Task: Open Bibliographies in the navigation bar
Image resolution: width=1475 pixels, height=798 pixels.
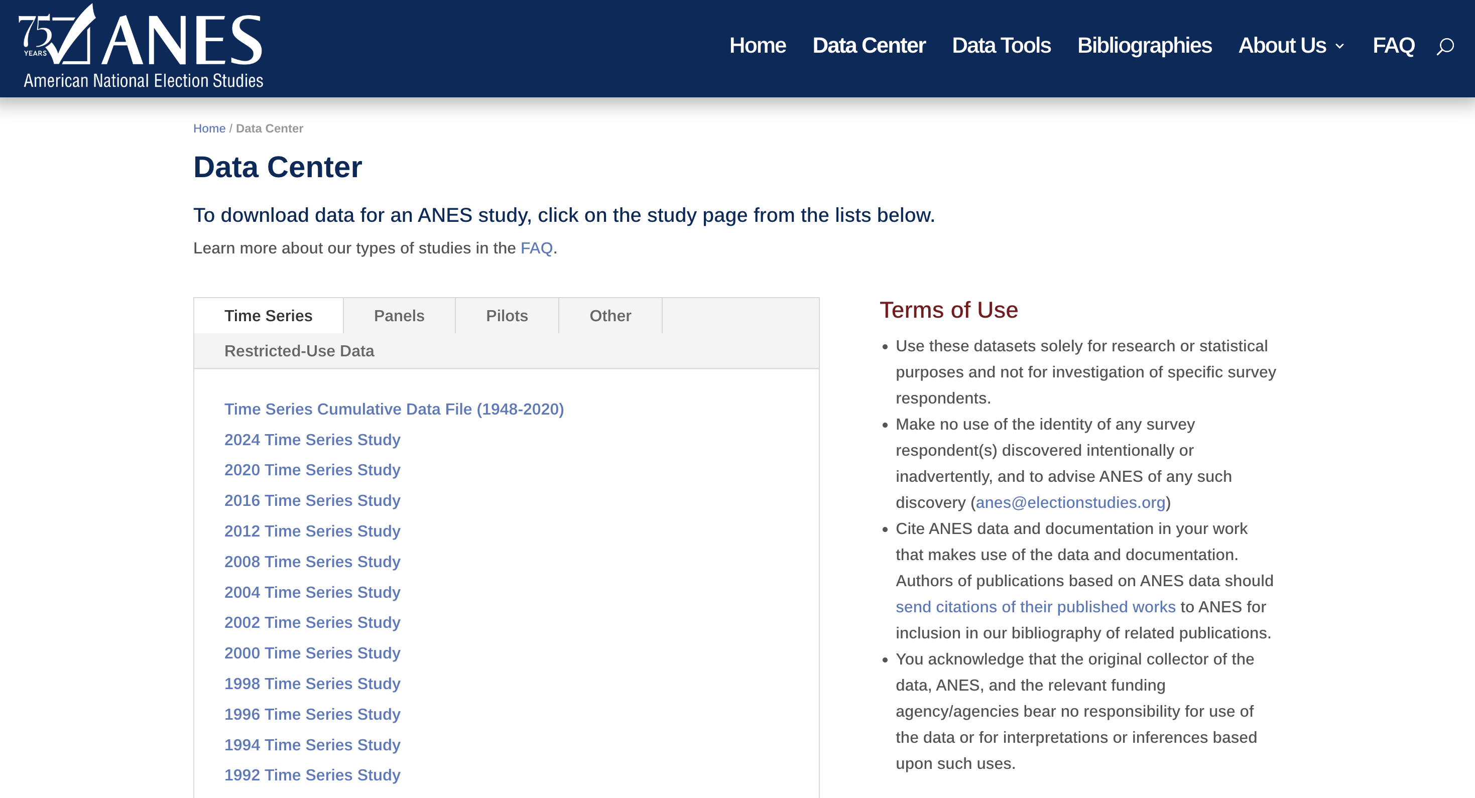Action: (1144, 46)
